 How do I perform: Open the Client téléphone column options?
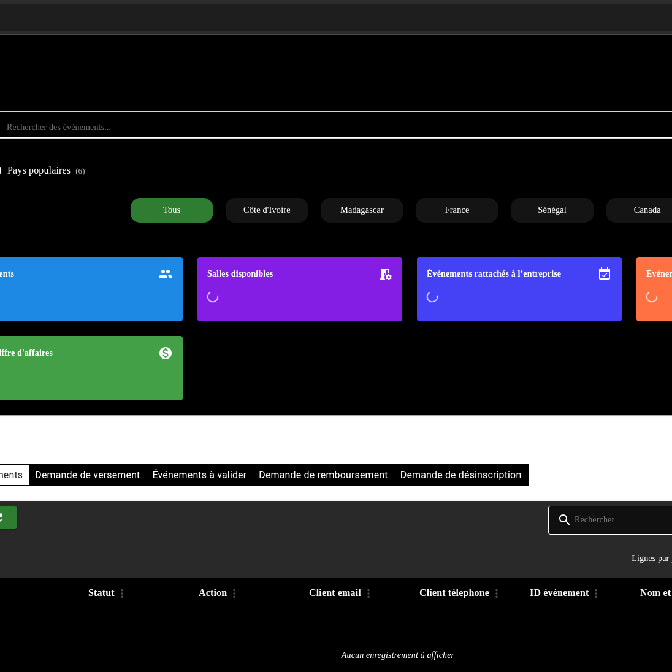coord(497,594)
